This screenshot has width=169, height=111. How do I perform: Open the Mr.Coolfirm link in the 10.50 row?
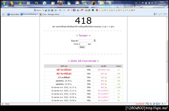point(104,100)
